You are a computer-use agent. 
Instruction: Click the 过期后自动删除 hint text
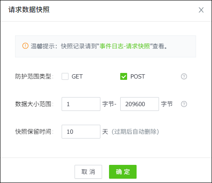pos(135,132)
